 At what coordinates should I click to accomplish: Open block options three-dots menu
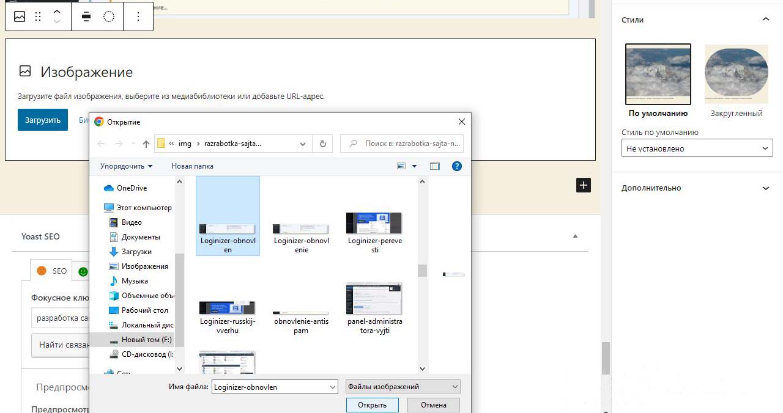[138, 17]
